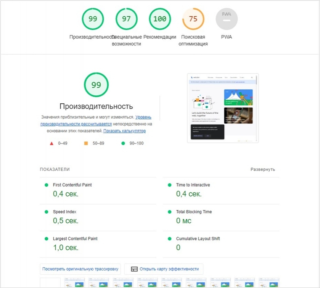Select the Total Blocking Time metric row

pyautogui.click(x=194, y=212)
